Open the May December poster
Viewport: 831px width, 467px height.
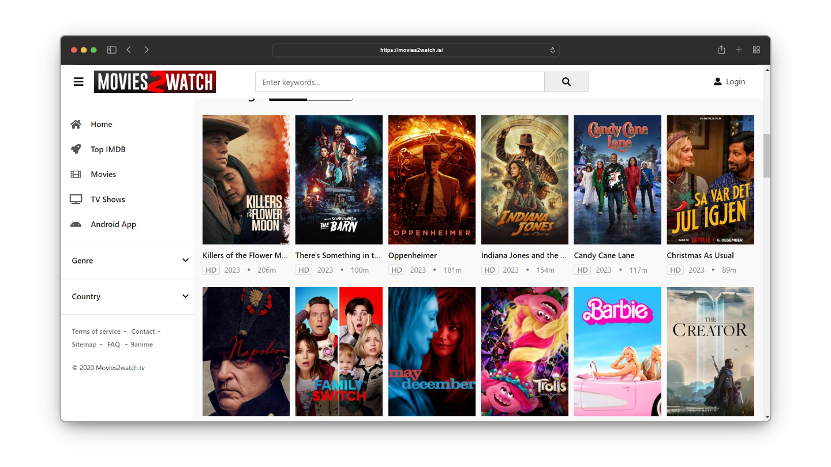click(432, 352)
